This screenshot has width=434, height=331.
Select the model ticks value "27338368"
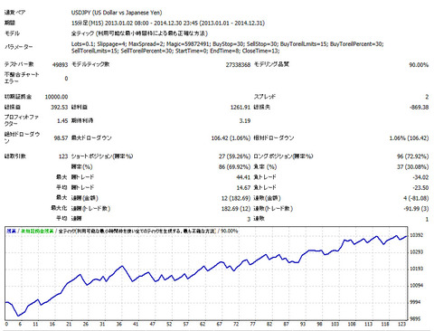click(238, 64)
